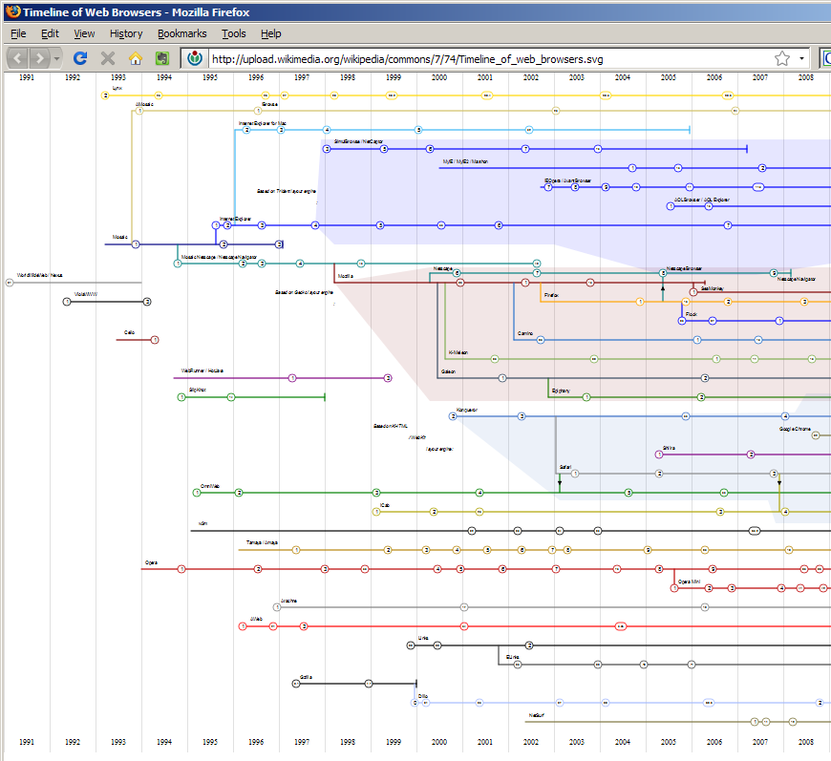831x761 pixels.
Task: Click the "Lynx" browser label
Action: click(117, 88)
